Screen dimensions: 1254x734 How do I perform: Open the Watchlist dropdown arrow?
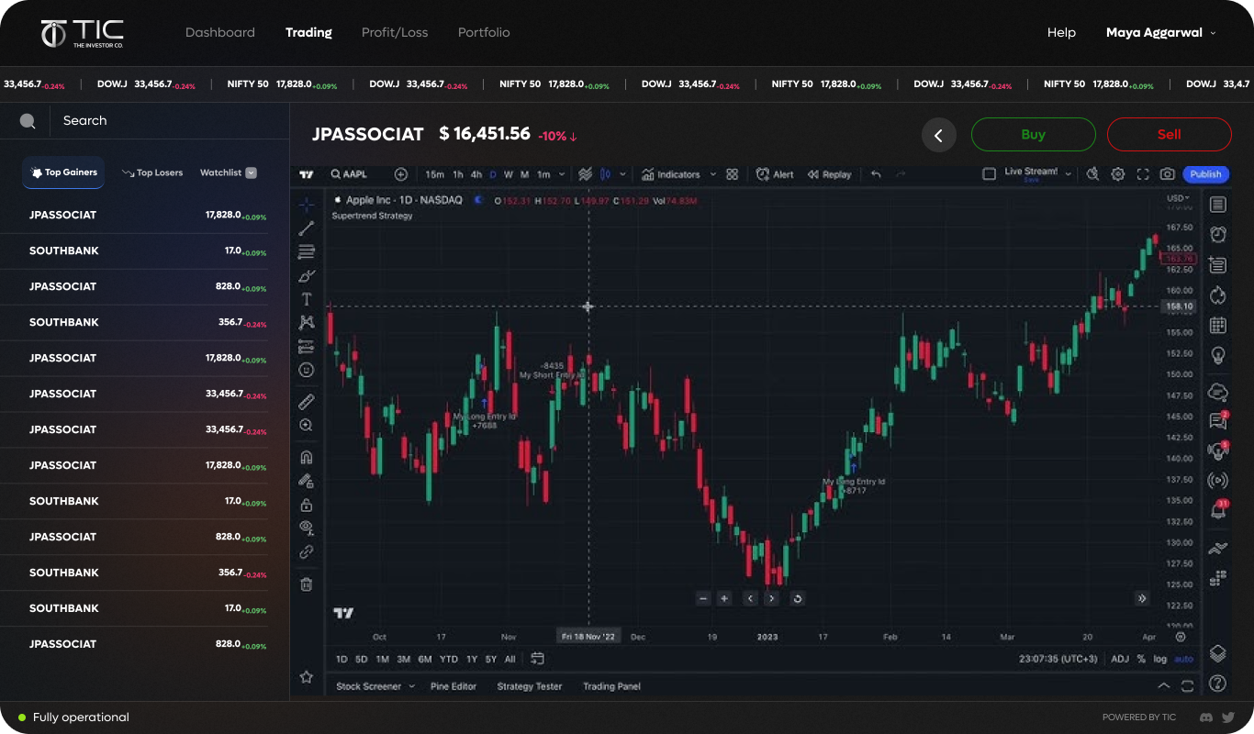[x=252, y=172]
